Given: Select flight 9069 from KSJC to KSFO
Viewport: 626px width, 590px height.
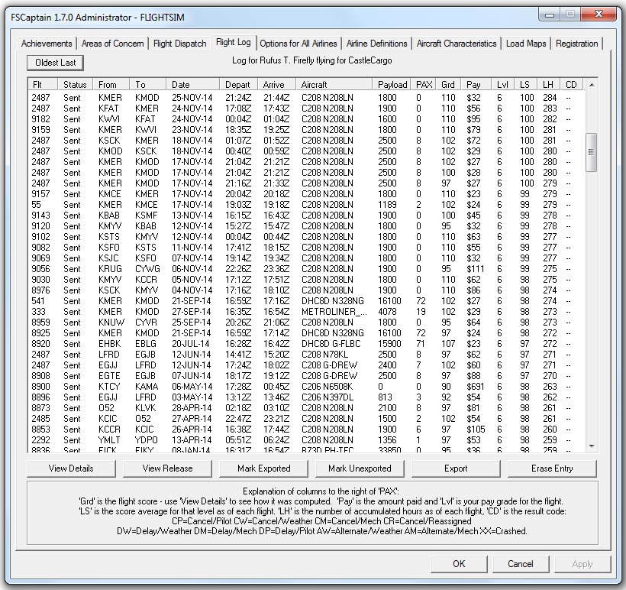Looking at the screenshot, I should tap(306, 258).
